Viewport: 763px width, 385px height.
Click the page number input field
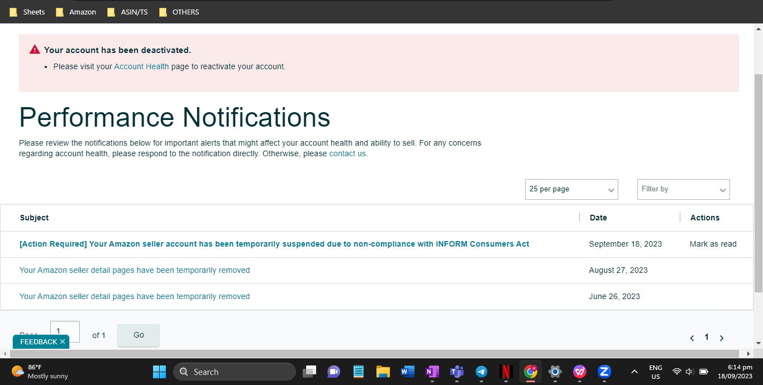(65, 331)
